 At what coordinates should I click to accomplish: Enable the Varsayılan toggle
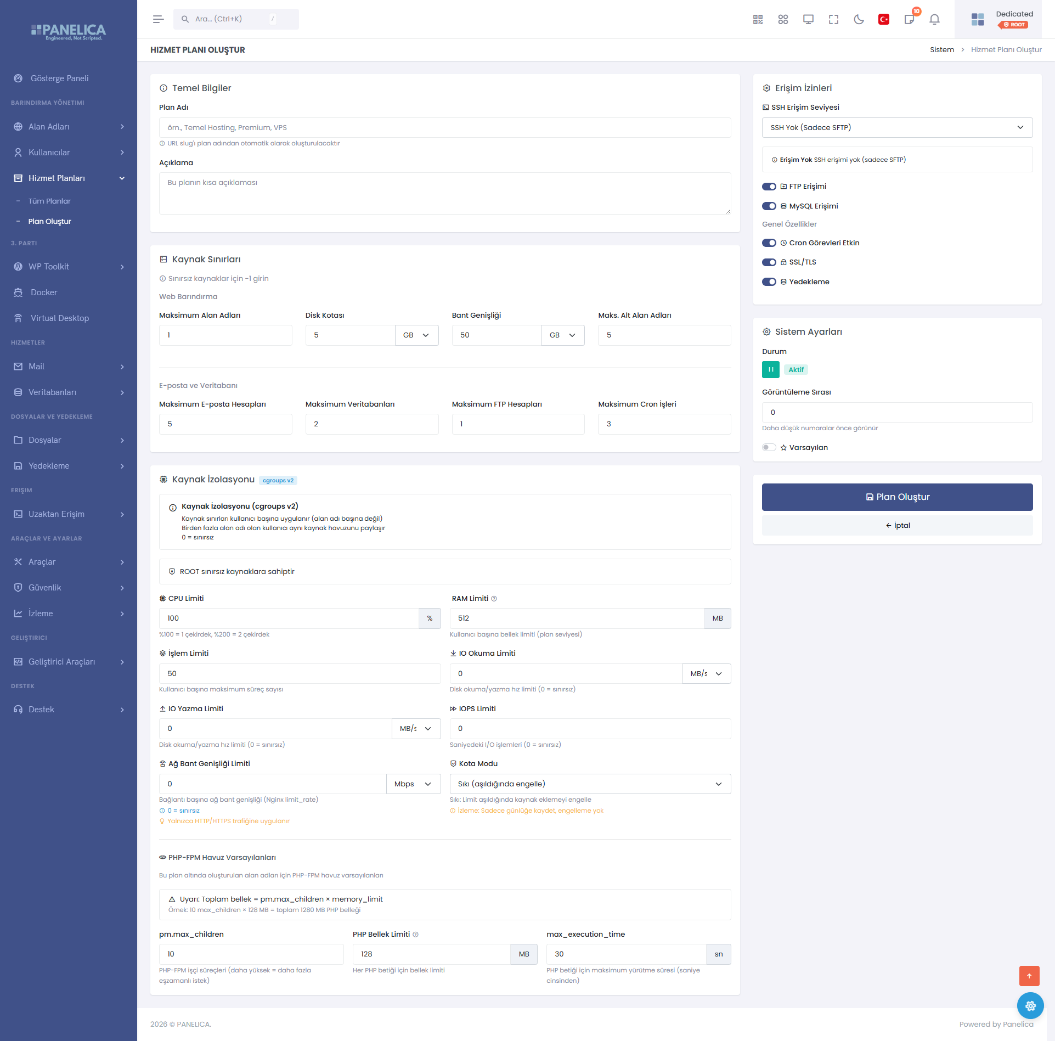769,447
